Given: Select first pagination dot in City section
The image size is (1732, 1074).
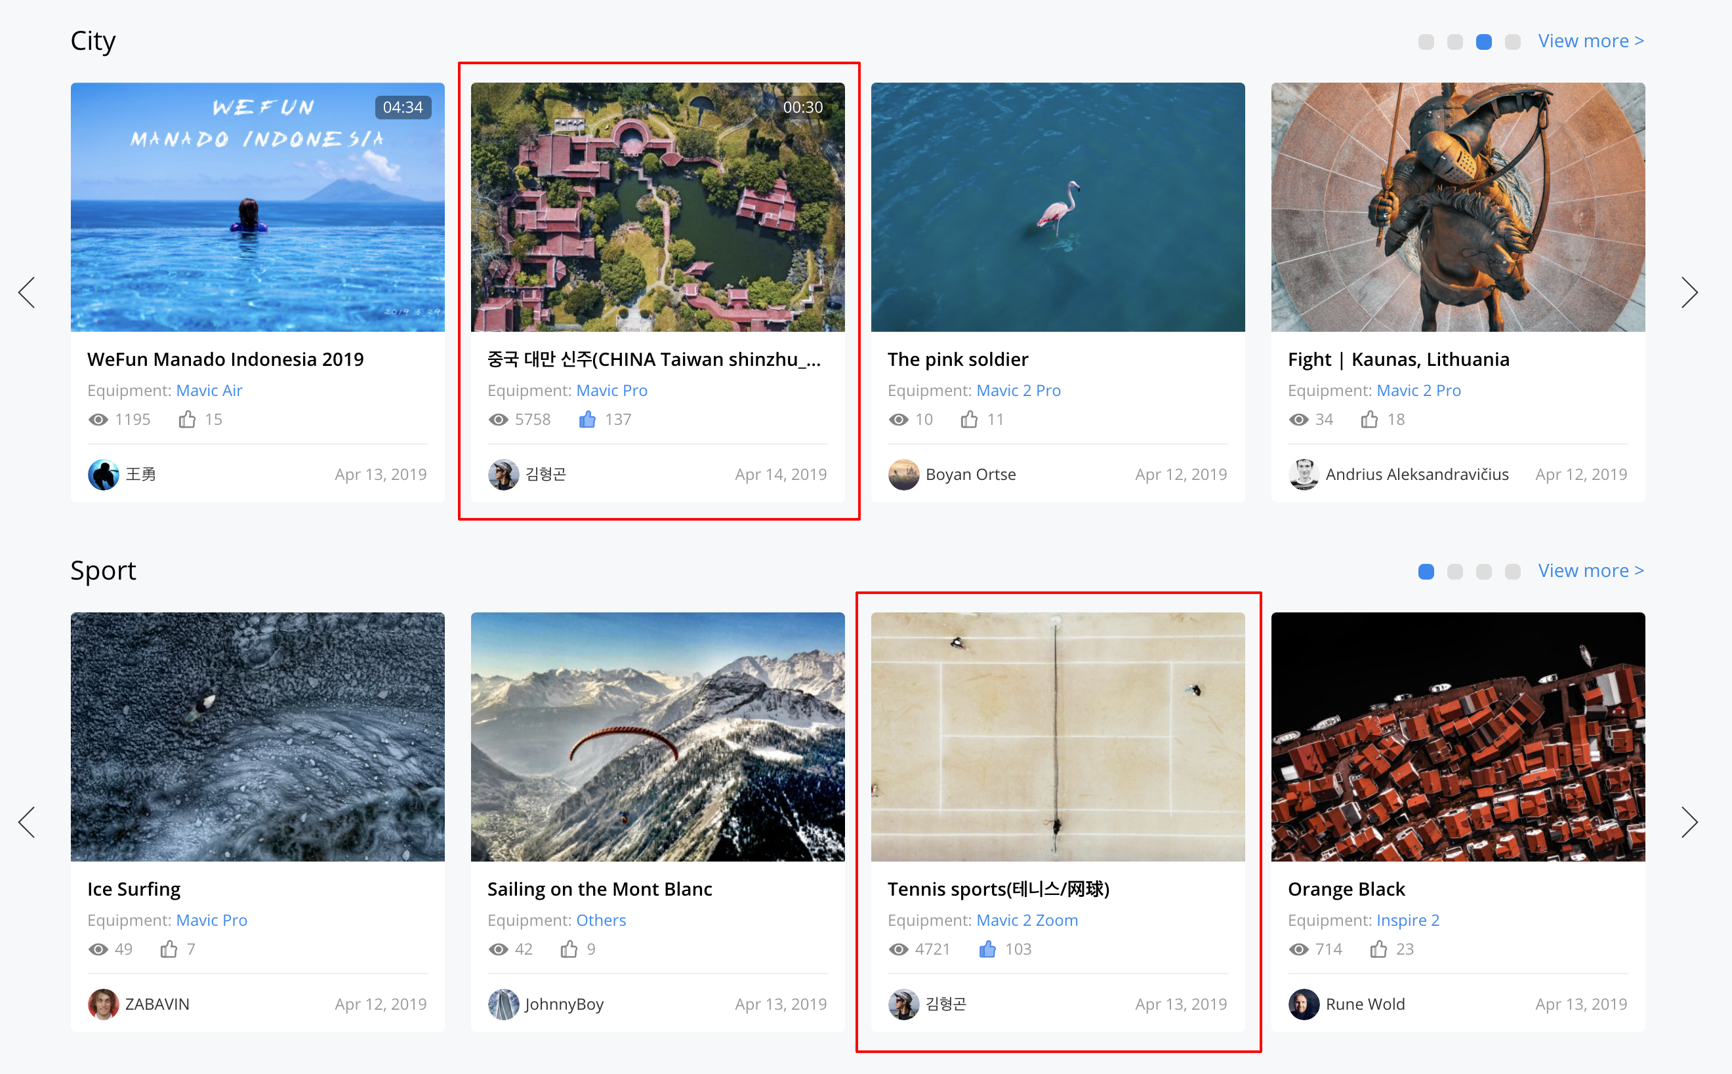Looking at the screenshot, I should pyautogui.click(x=1426, y=42).
